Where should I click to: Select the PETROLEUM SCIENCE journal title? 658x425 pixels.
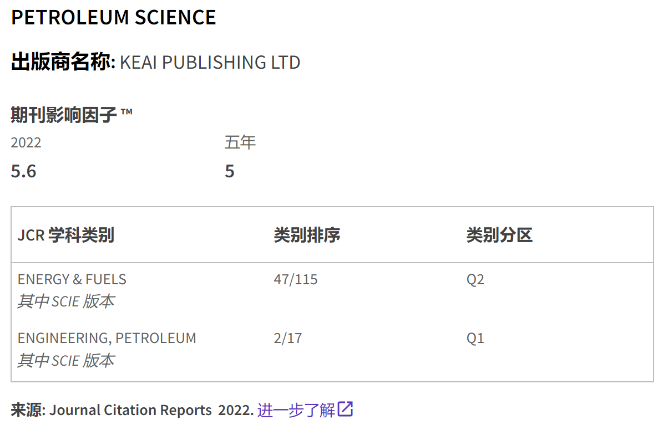point(113,17)
